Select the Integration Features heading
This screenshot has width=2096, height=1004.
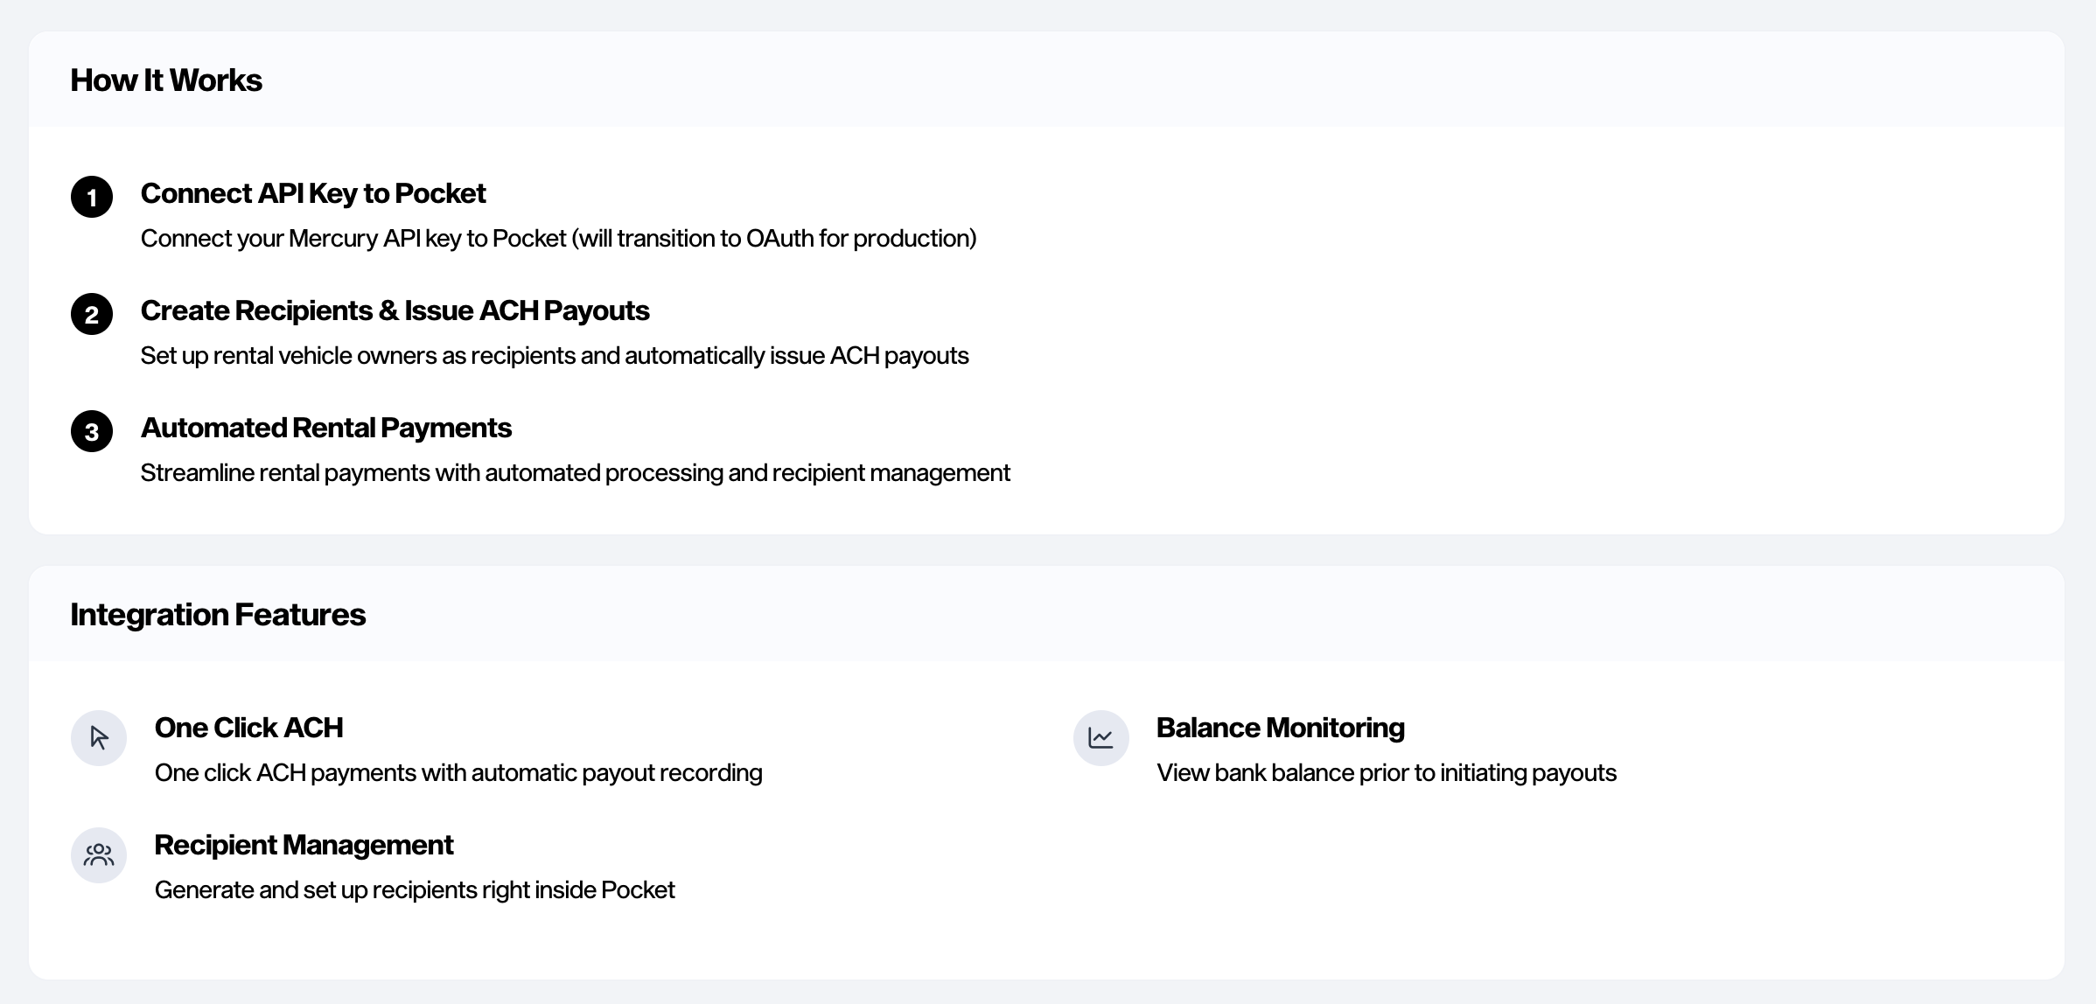pos(218,615)
